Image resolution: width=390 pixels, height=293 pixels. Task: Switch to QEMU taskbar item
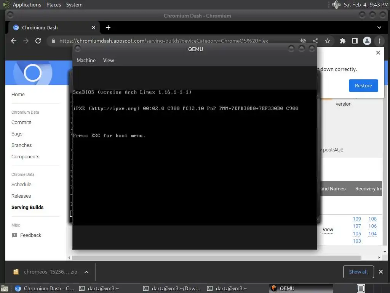[x=301, y=288]
